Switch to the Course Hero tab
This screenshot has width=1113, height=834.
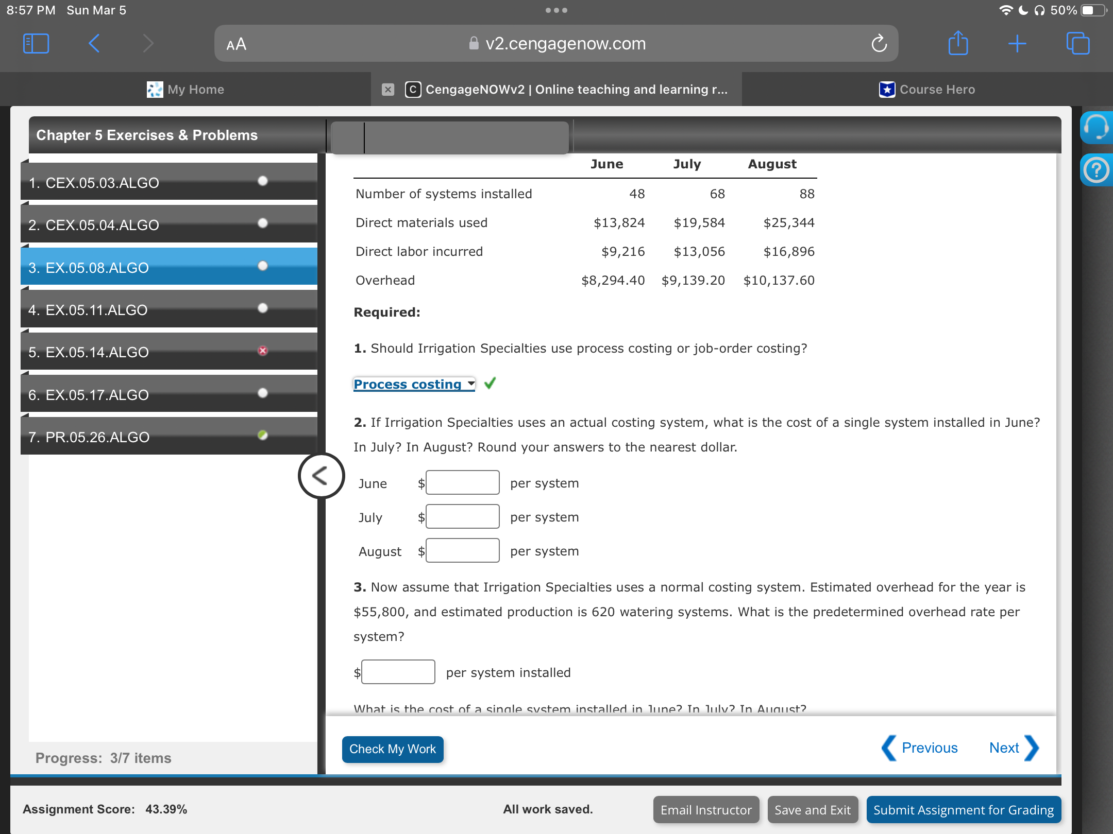927,90
